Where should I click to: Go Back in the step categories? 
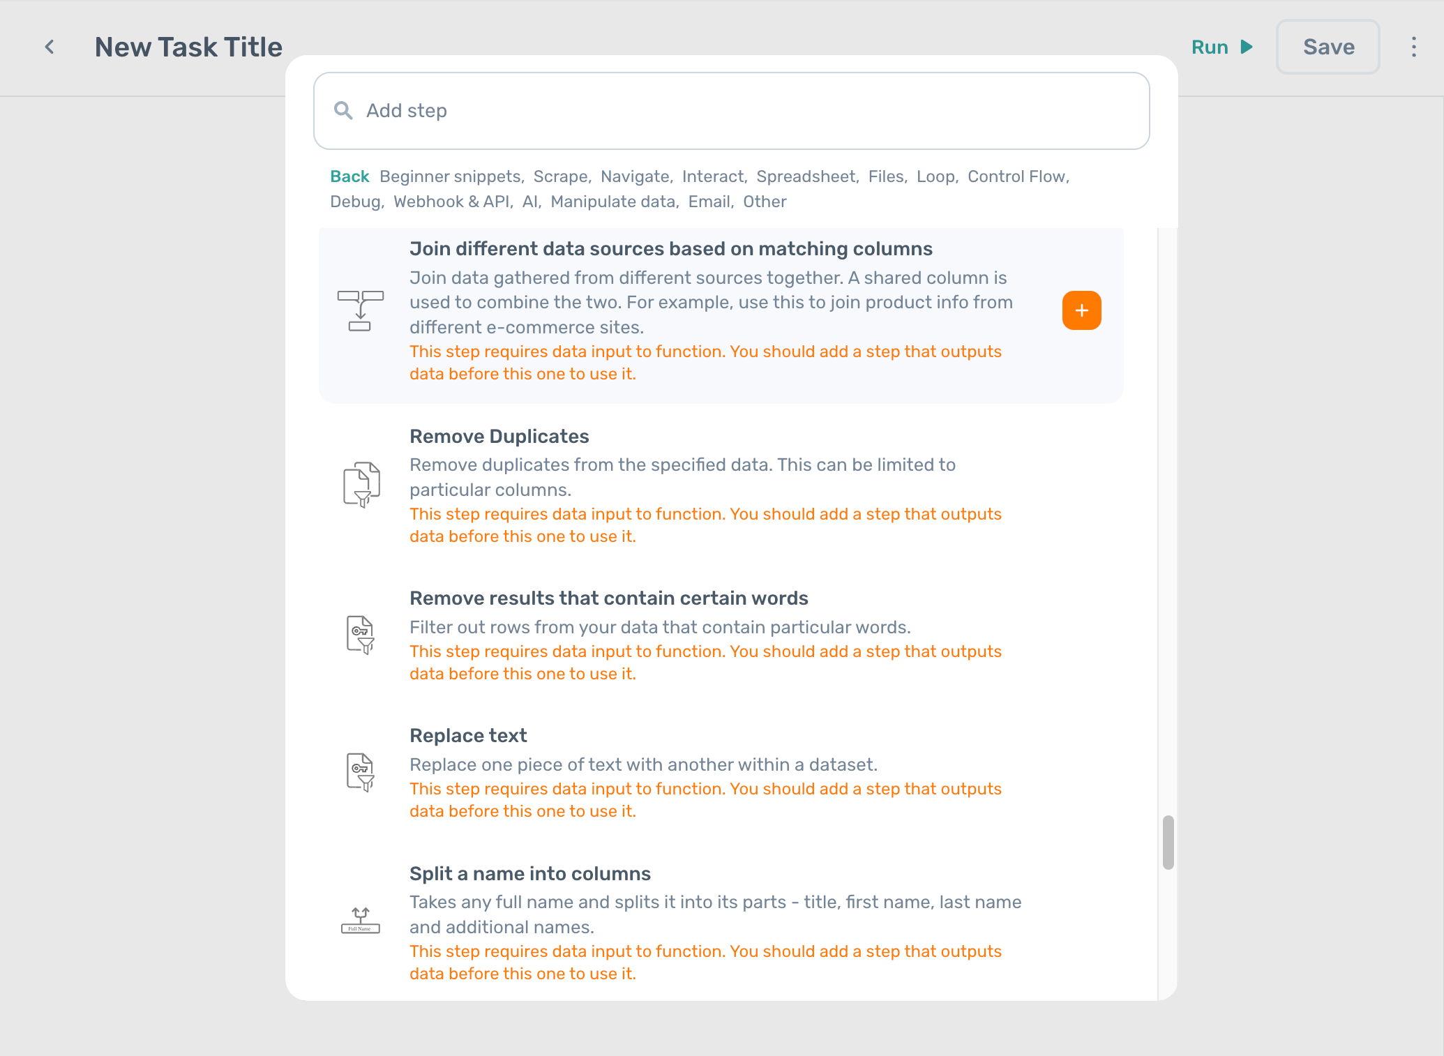click(349, 176)
